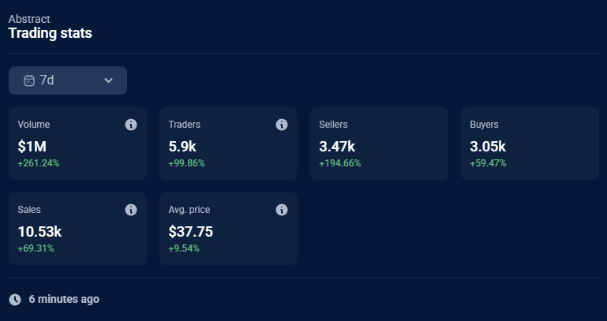The width and height of the screenshot is (607, 321).
Task: Click the +261.24% volume change
Action: click(39, 163)
